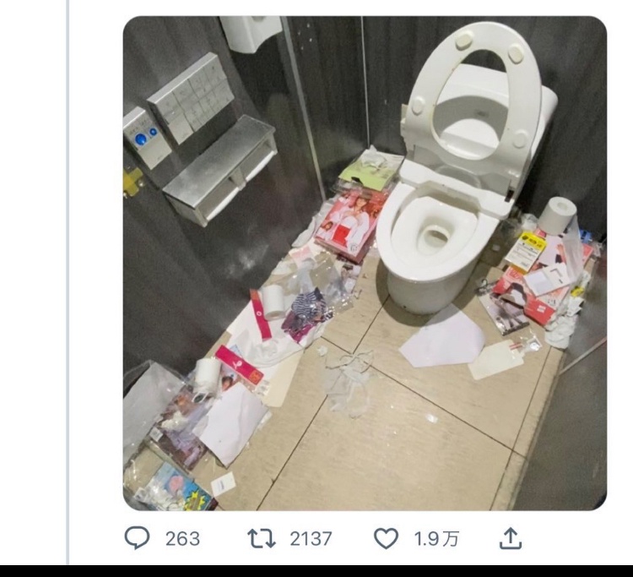This screenshot has height=577, width=633.
Task: Click the grey vertical thread line
Action: pos(68,282)
